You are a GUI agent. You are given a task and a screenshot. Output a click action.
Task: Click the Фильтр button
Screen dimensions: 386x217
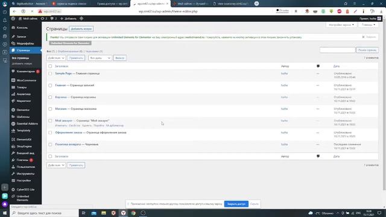(x=119, y=58)
